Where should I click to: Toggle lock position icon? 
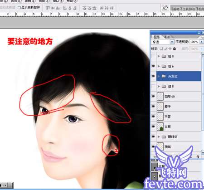[x=170, y=49]
